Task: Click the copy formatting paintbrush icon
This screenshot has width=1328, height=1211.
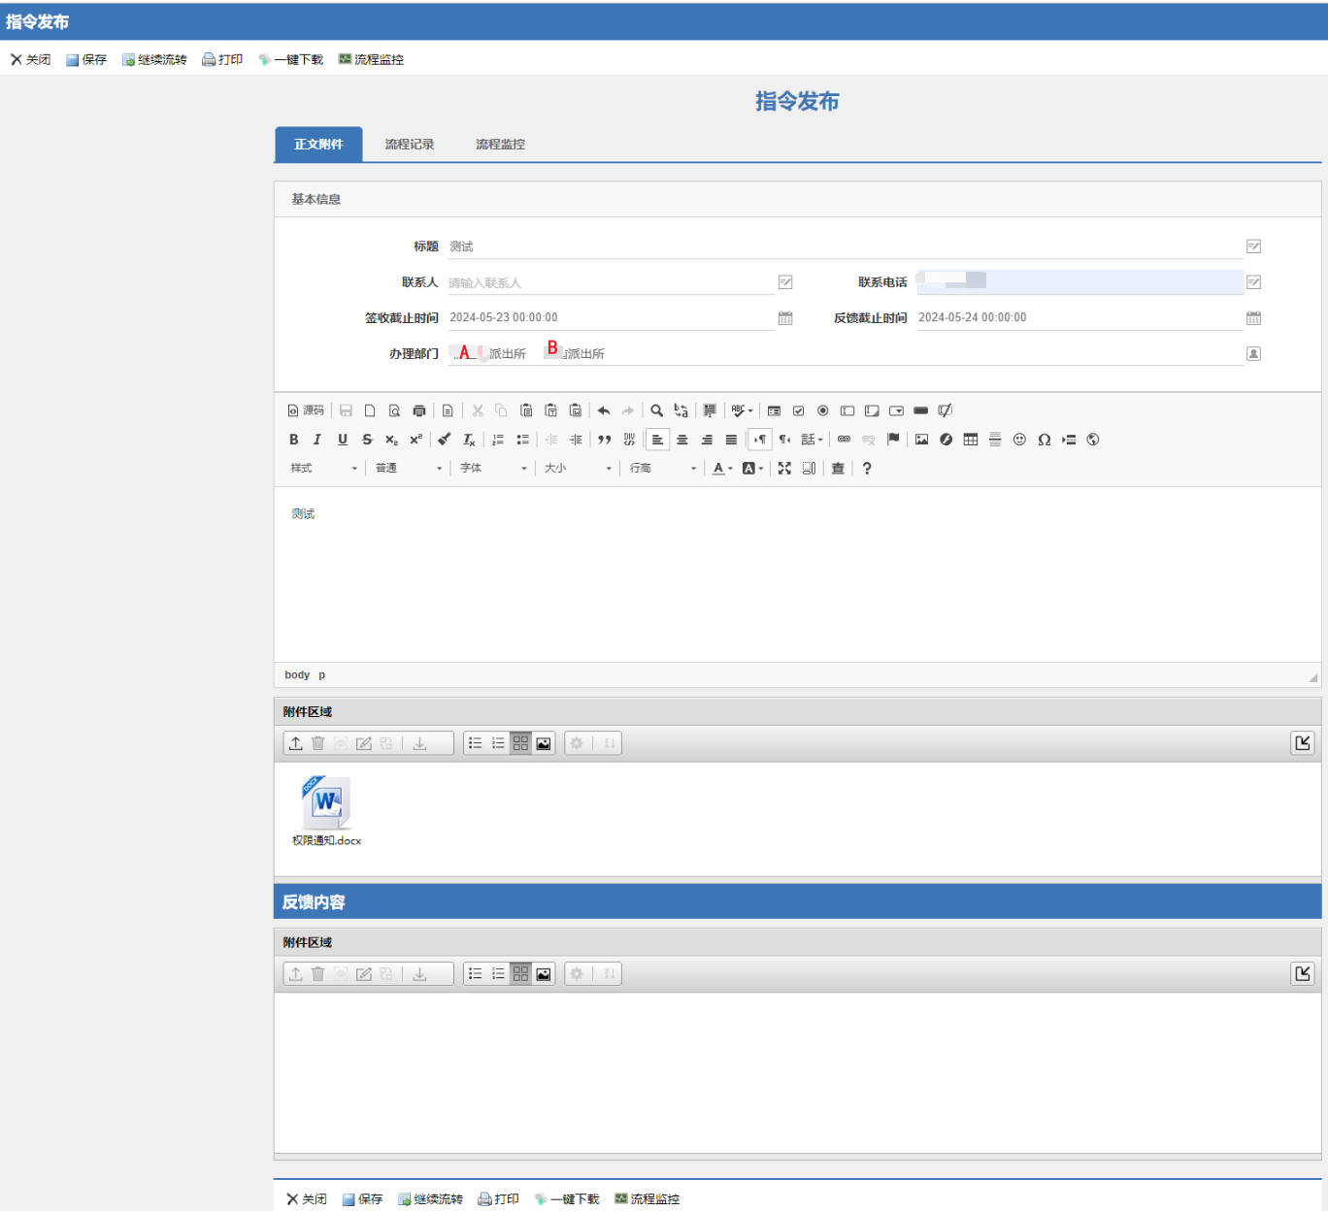Action: [x=444, y=440]
